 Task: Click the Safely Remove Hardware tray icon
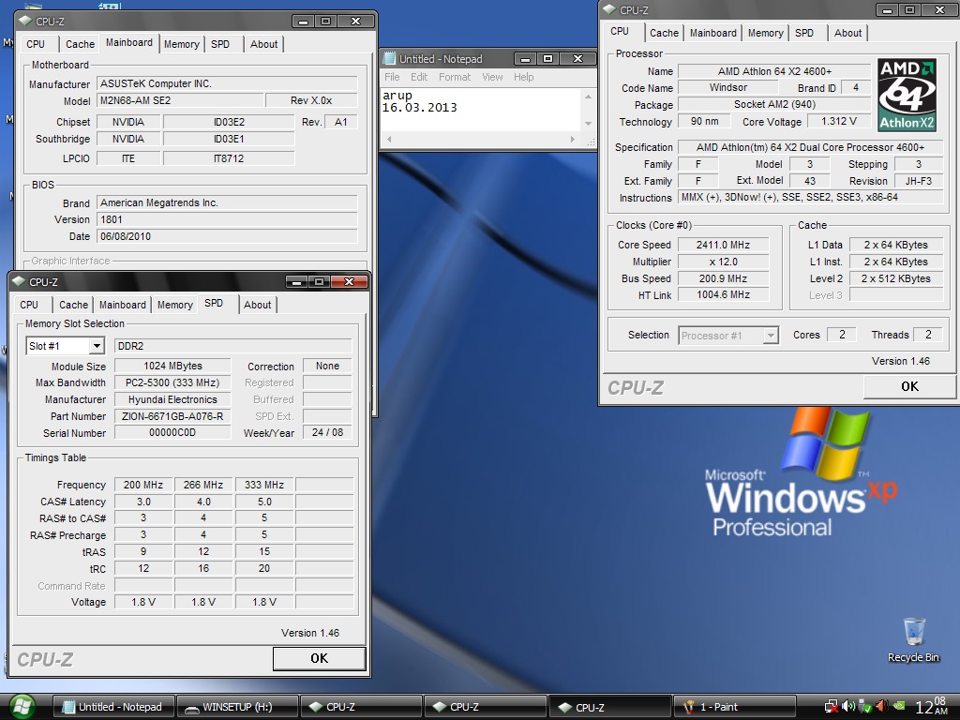[x=864, y=707]
